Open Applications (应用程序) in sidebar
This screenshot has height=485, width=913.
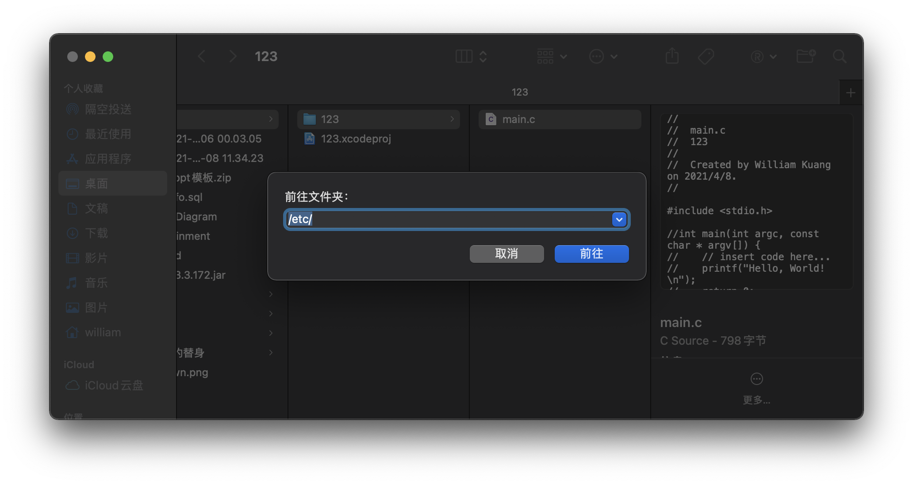[x=113, y=159]
